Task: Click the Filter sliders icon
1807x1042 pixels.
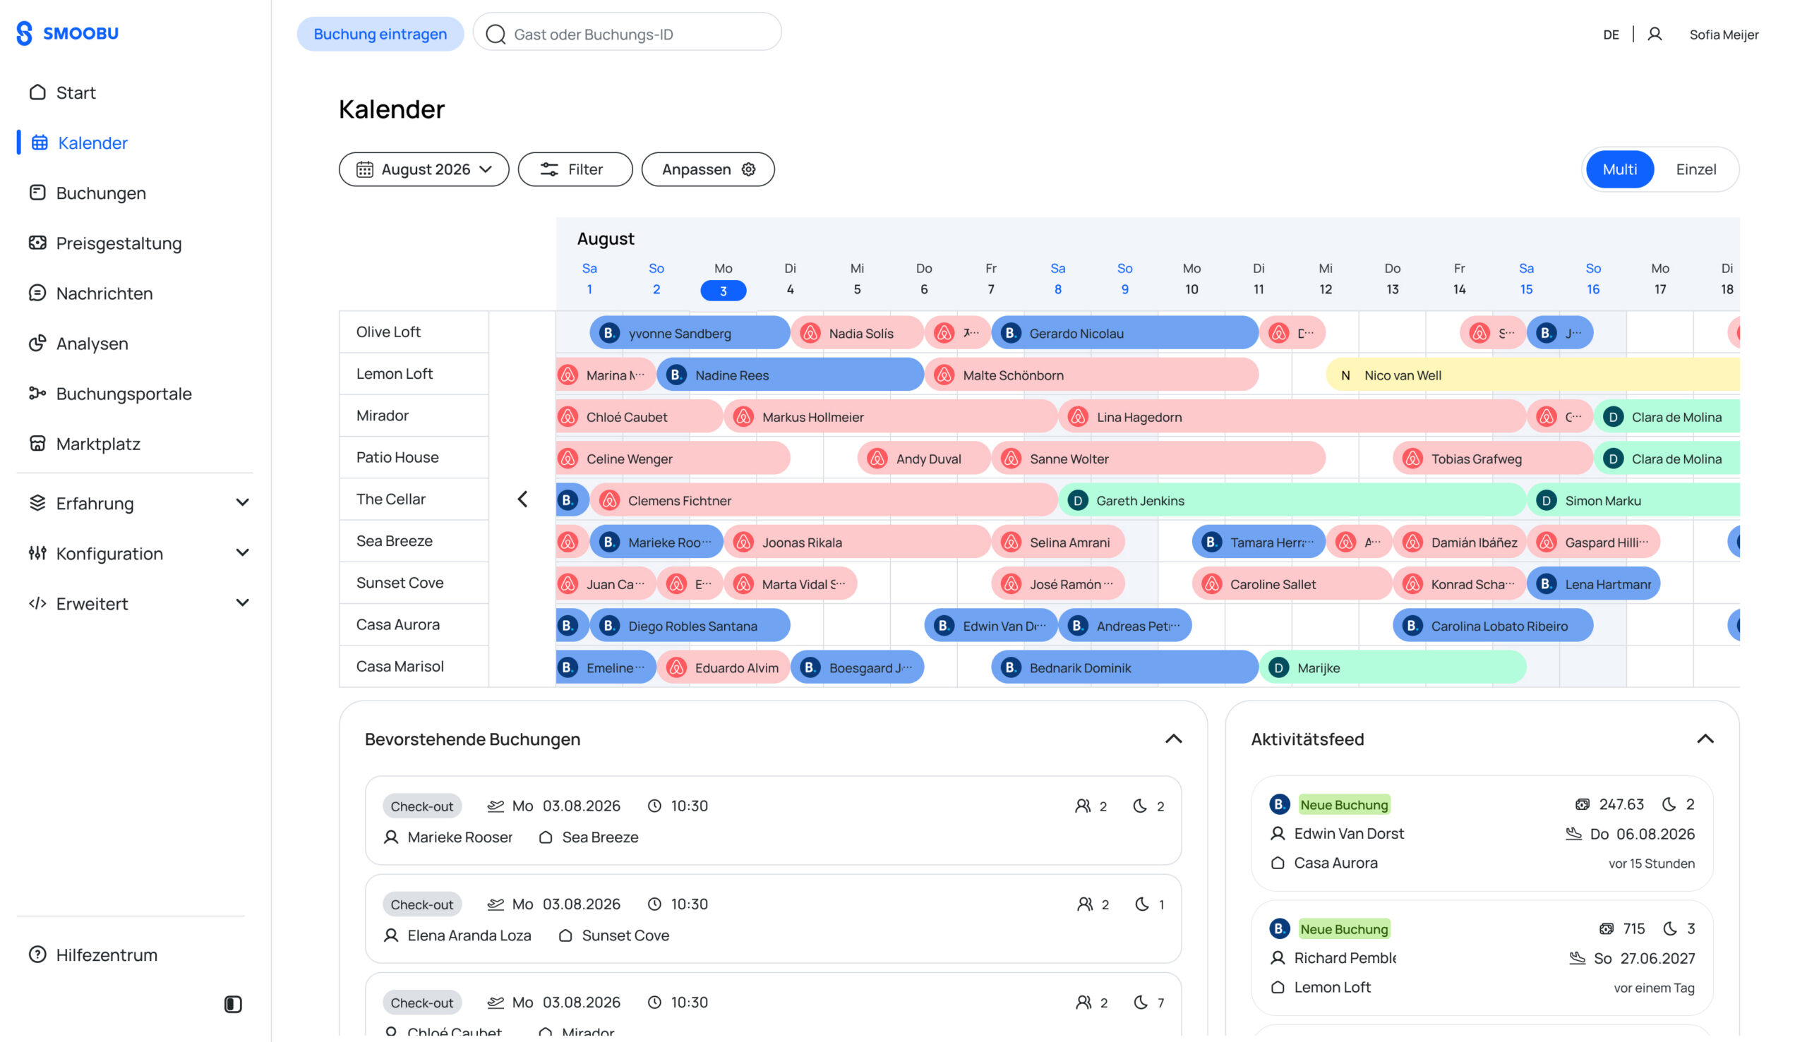Action: pos(549,169)
